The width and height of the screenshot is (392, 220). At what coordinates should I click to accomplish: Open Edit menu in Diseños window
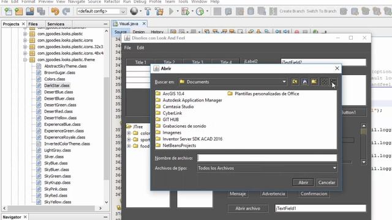pyautogui.click(x=140, y=48)
